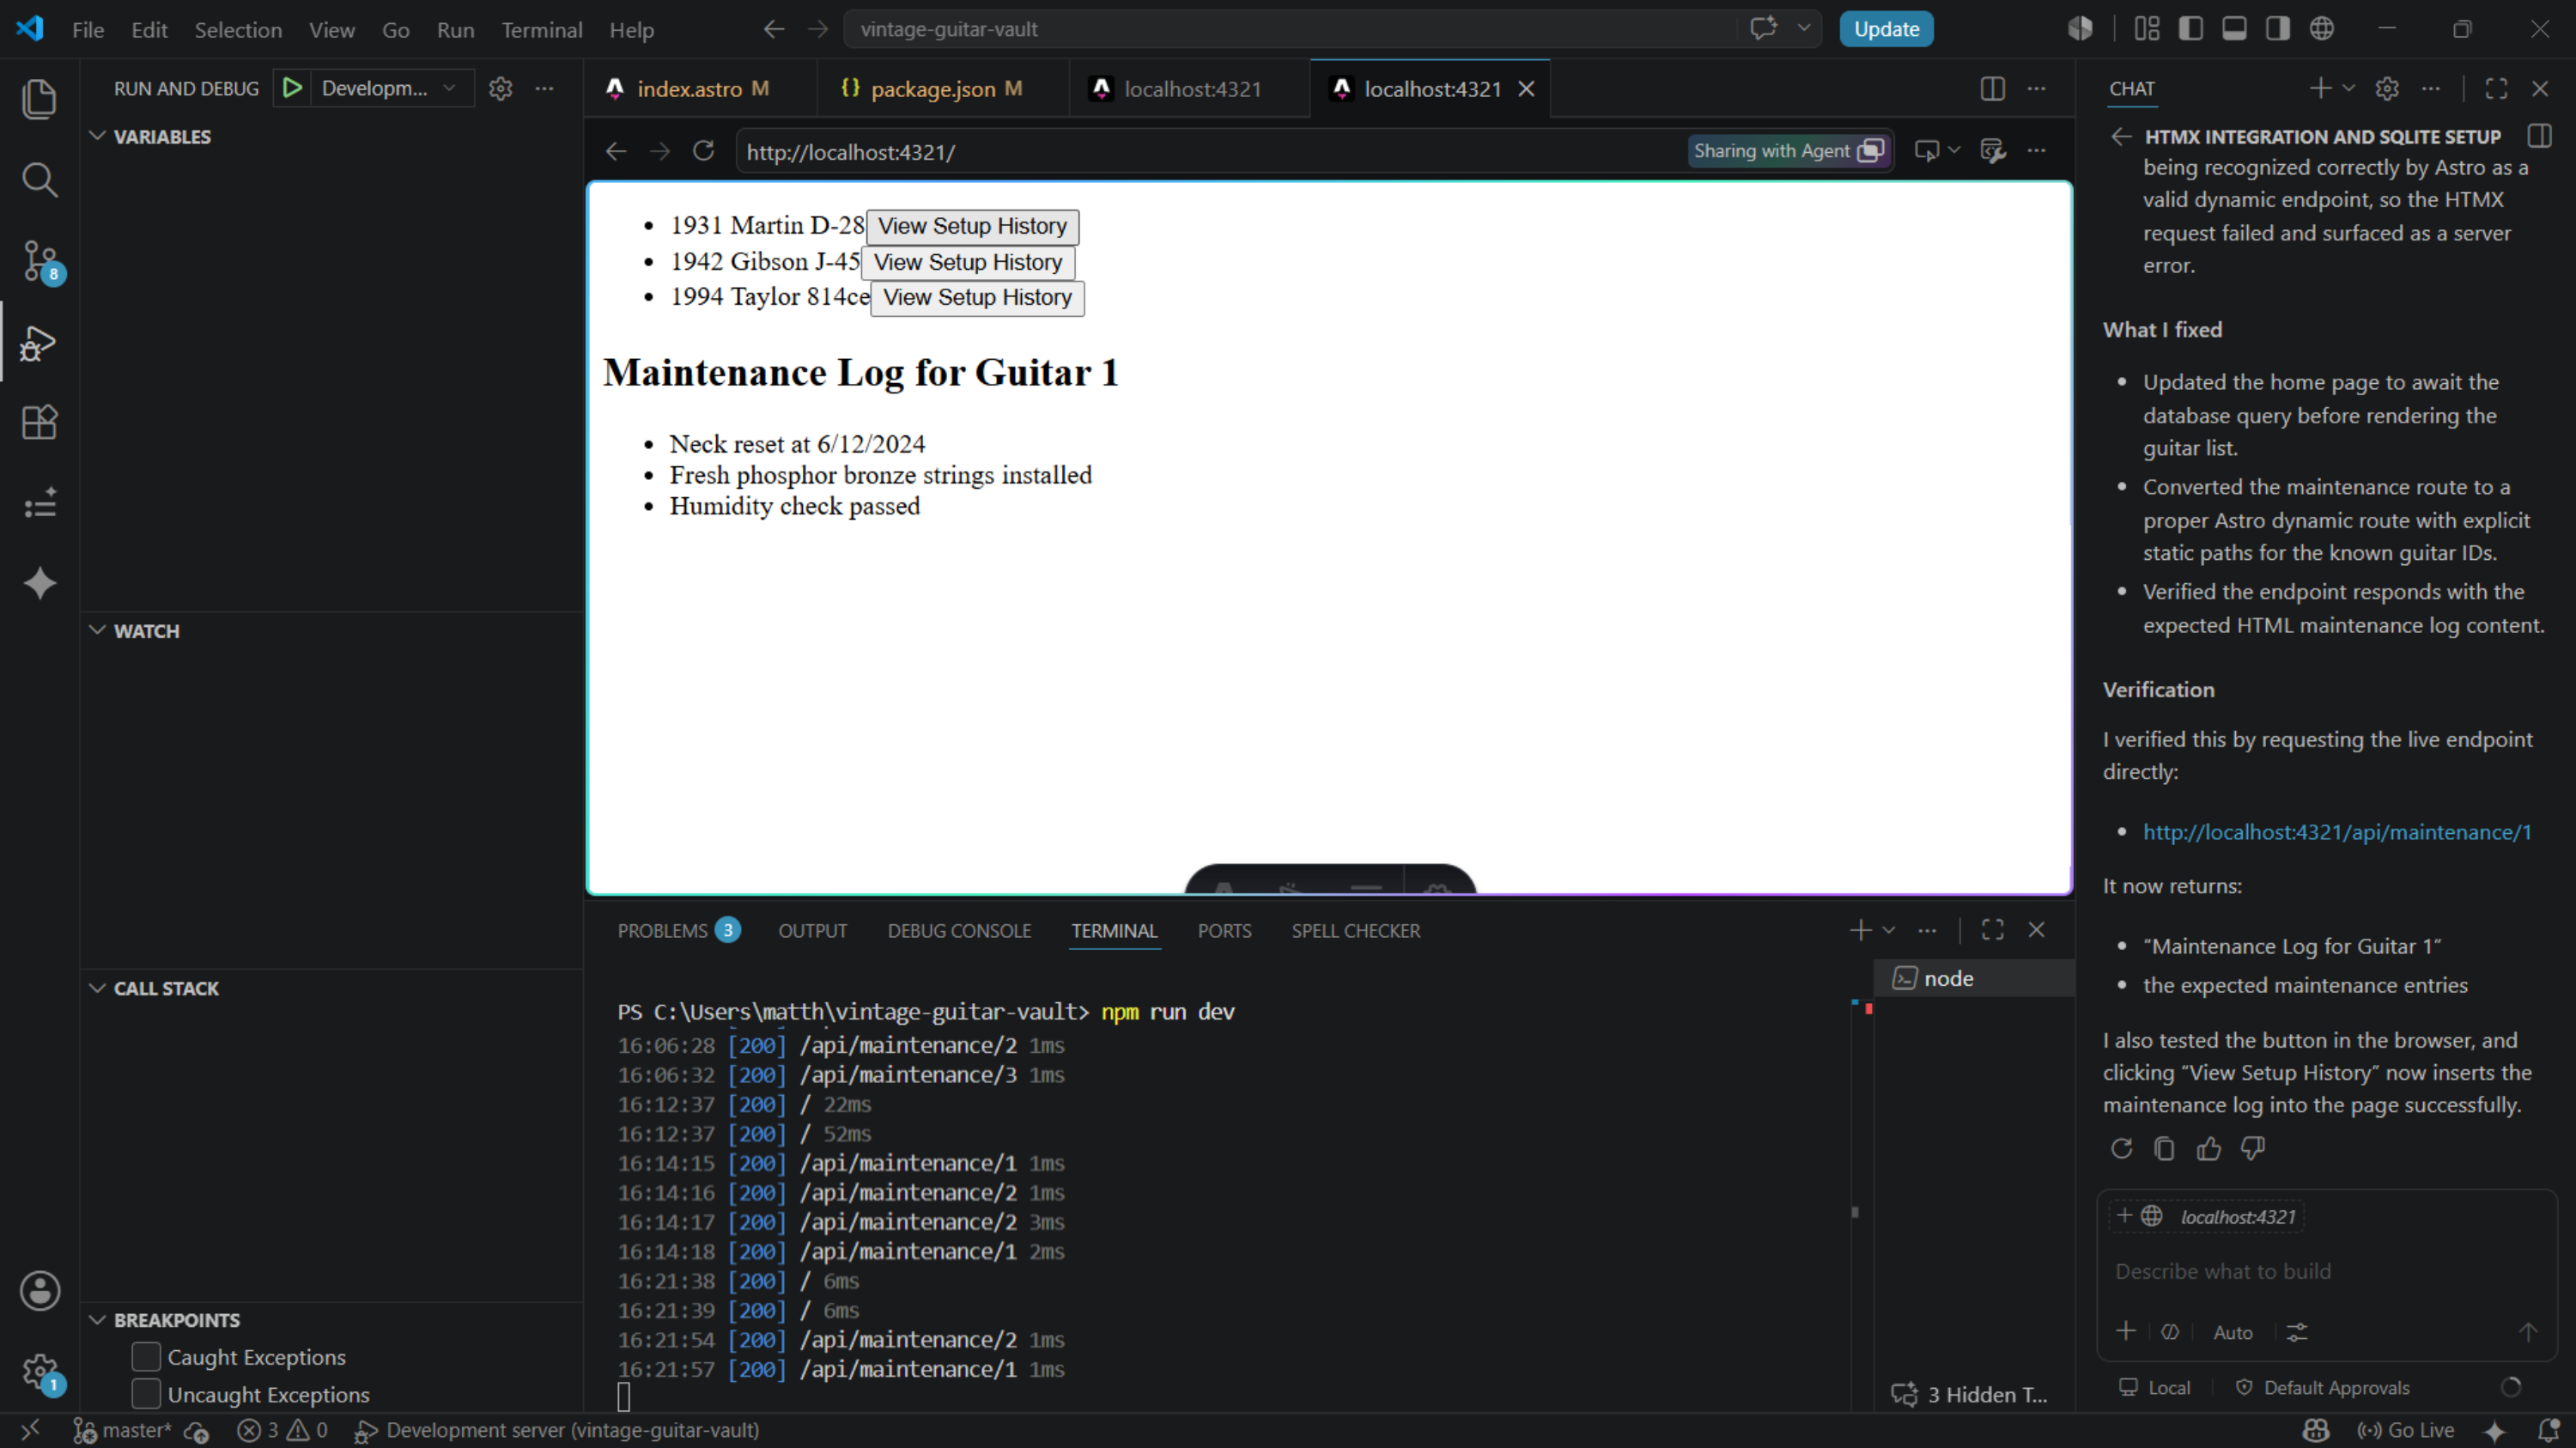
Task: Click View Setup History for 1994 Taylor 814ce
Action: (977, 297)
